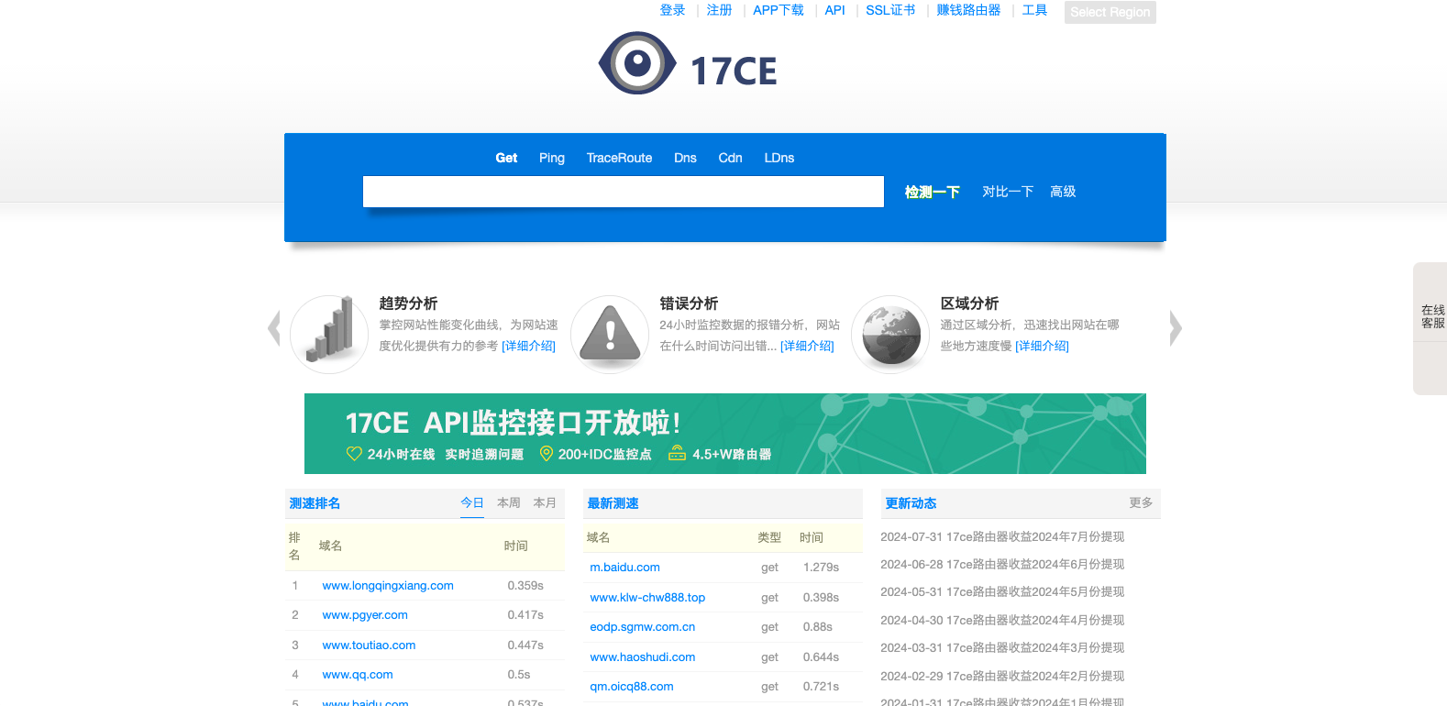The width and height of the screenshot is (1447, 706).
Task: Expand 更多 in the updates panel
Action: 1141,502
